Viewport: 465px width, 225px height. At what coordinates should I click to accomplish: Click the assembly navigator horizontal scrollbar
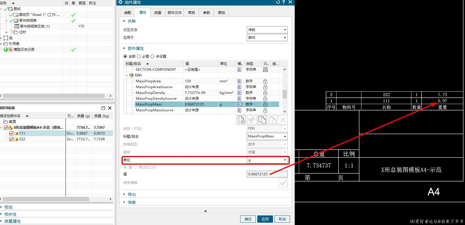(45, 199)
